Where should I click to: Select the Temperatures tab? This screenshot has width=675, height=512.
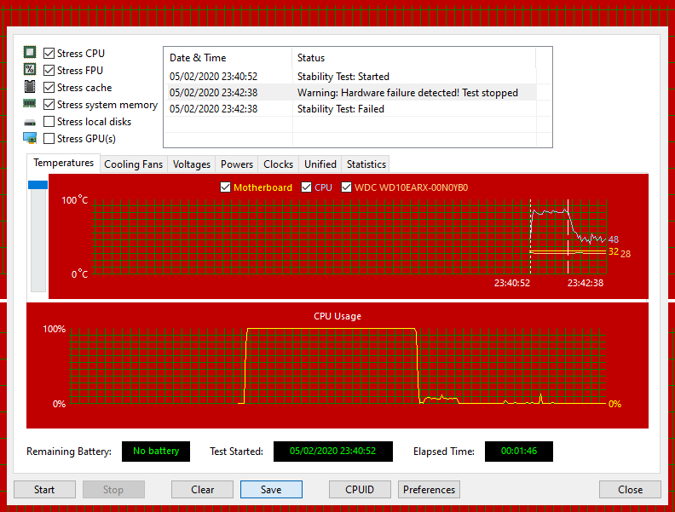coord(63,163)
